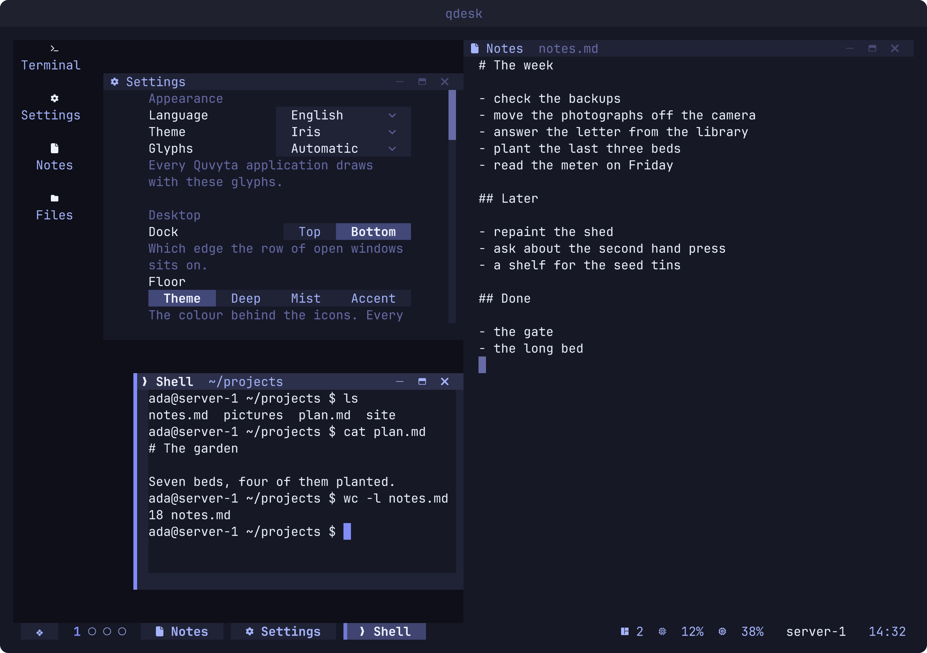The width and height of the screenshot is (927, 653).
Task: Click the document icon in the Notes title bar
Action: click(475, 49)
